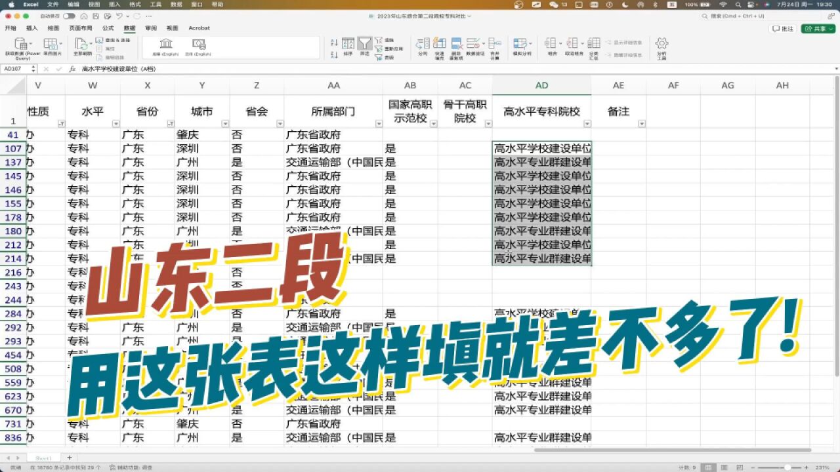Open the 窗口 menu in menu bar
Screen dimensions: 840x472
pos(196,4)
